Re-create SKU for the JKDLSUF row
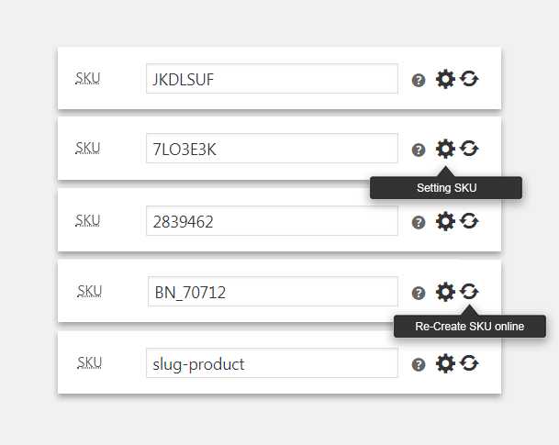Screen dimensions: 559x445 [469, 79]
